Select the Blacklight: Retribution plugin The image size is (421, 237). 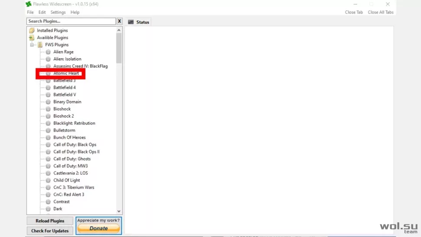click(x=74, y=123)
